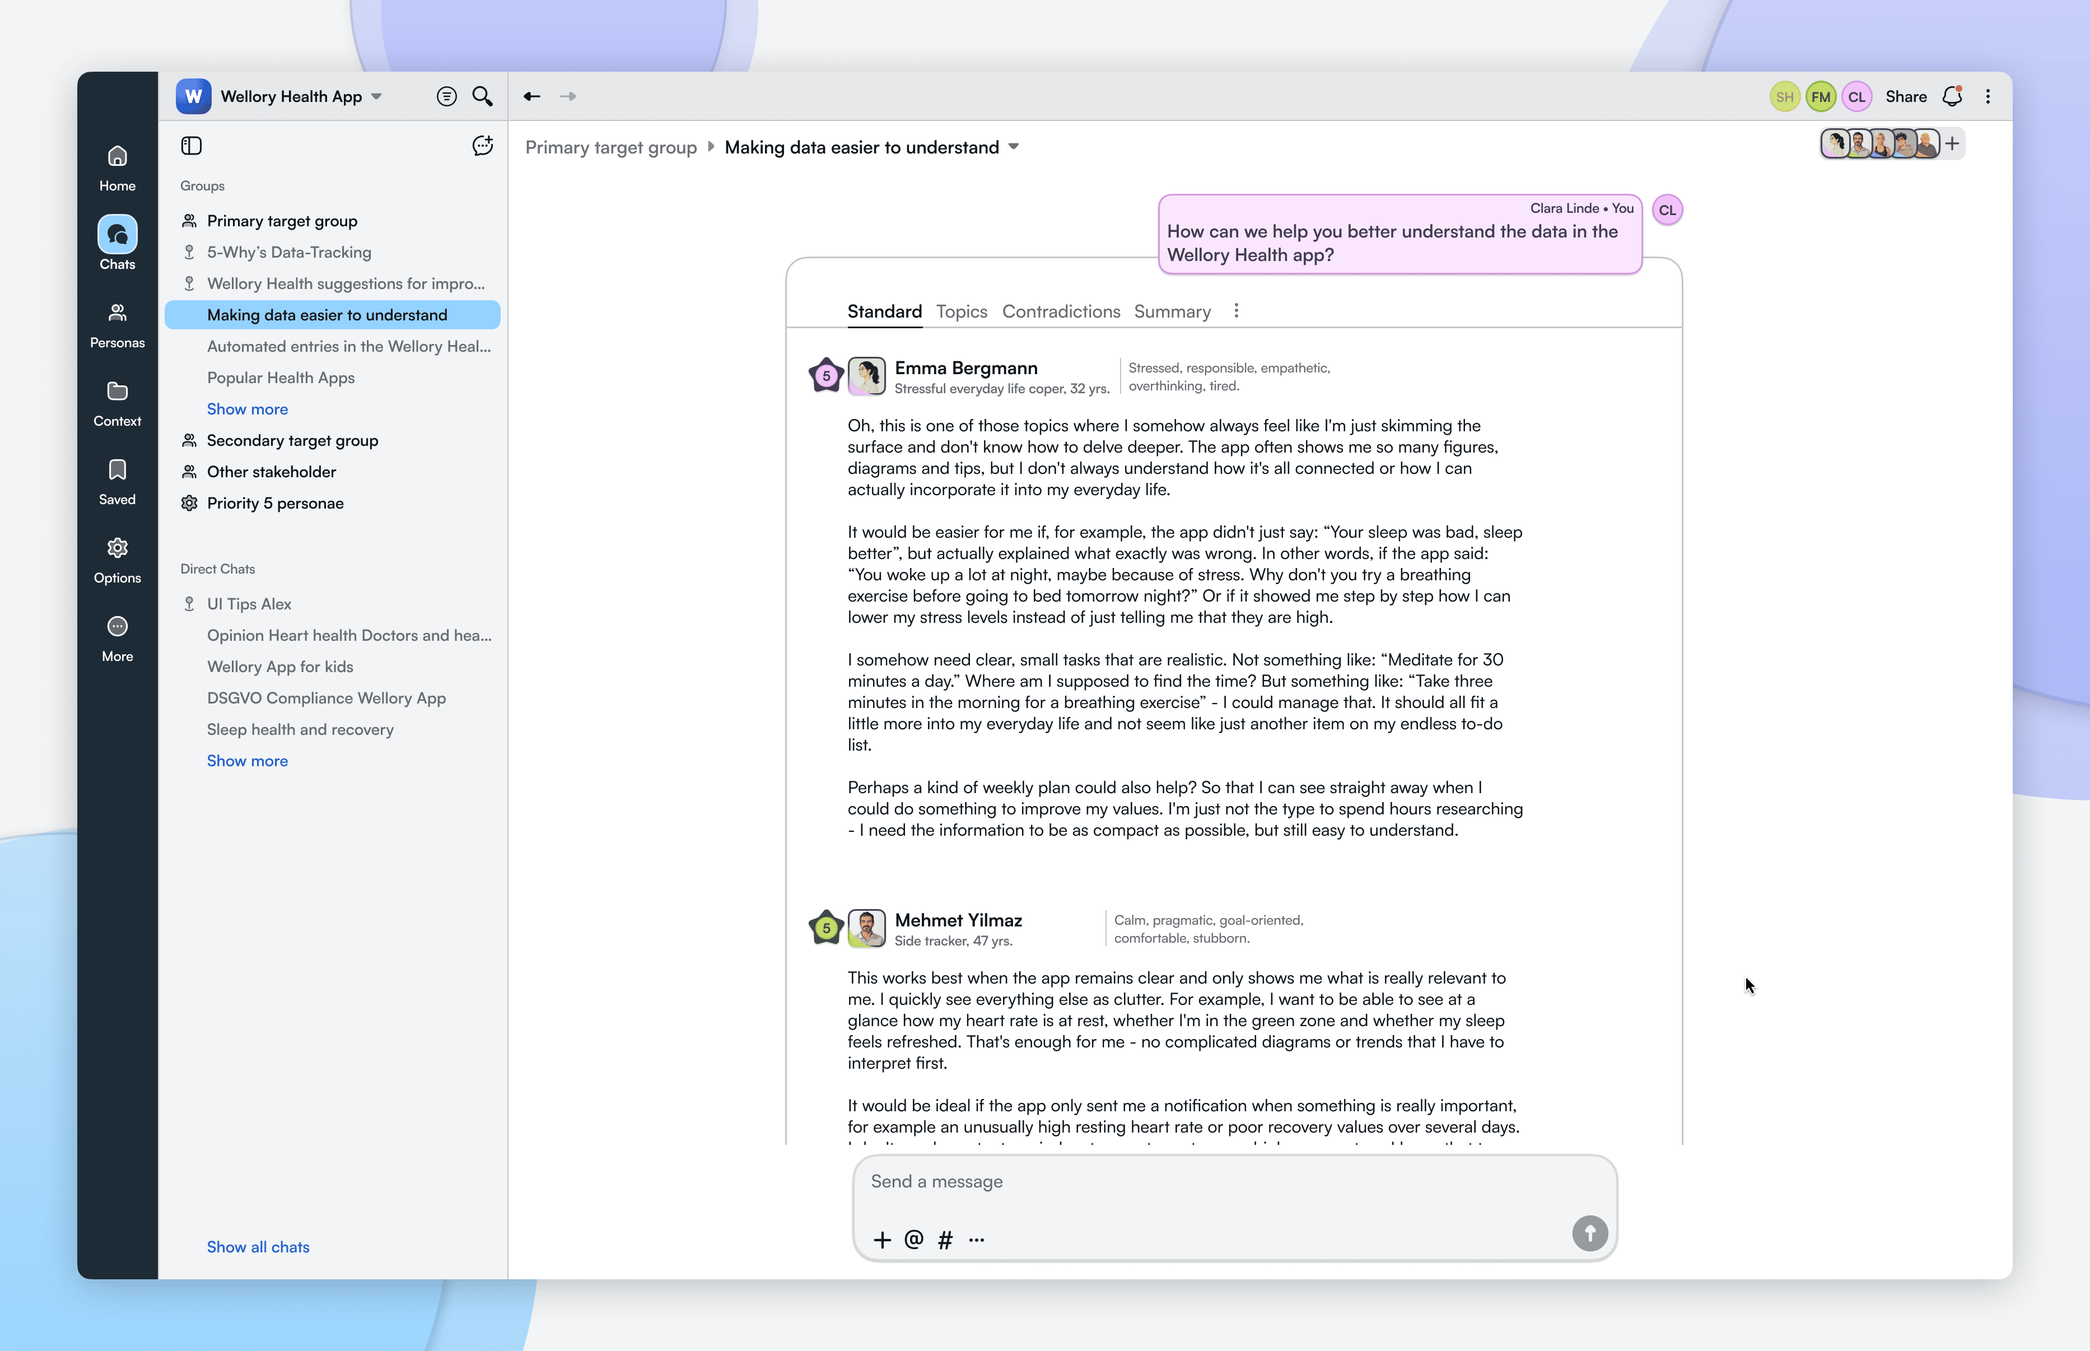Add attachment with the plus icon in composer
Image resolution: width=2090 pixels, height=1351 pixels.
(x=882, y=1240)
